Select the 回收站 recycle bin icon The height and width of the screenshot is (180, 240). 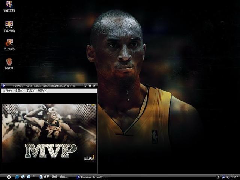tap(9, 64)
